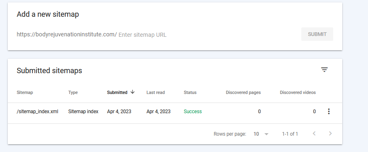The width and height of the screenshot is (368, 152).
Task: Sort by the Submitted column header
Action: click(117, 92)
